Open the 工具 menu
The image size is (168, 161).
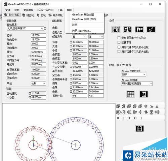click(x=60, y=10)
